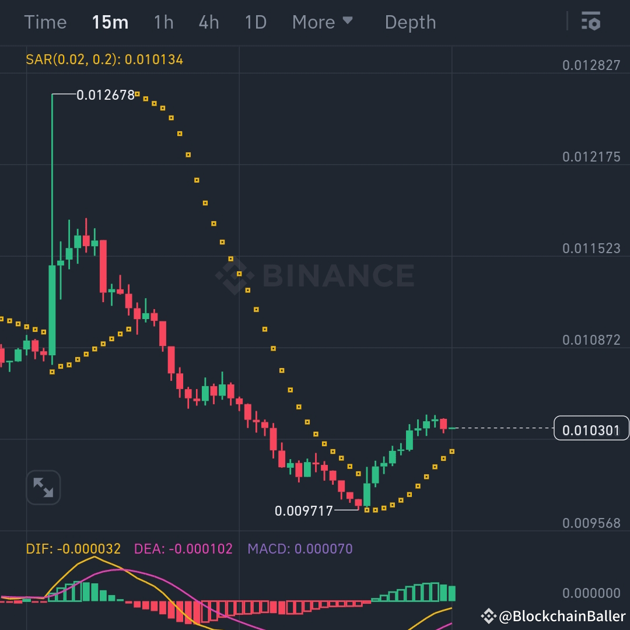Click the @BlockchainBaller handle text
The image size is (630, 630).
pyautogui.click(x=560, y=615)
